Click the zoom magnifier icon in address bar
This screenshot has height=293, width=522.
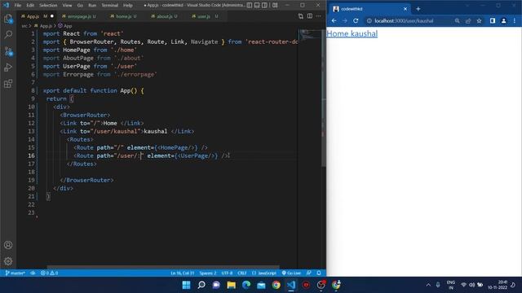point(458,20)
